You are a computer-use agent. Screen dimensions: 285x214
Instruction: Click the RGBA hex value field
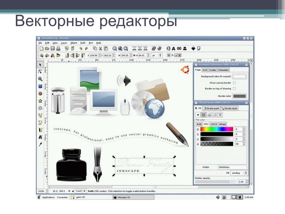[232, 167]
